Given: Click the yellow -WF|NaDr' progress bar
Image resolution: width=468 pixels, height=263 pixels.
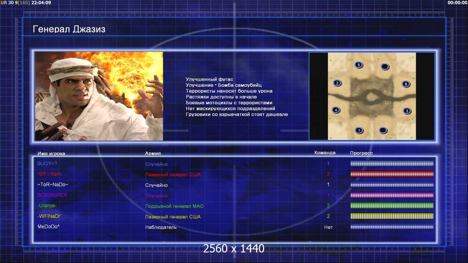Looking at the screenshot, I should tap(392, 216).
